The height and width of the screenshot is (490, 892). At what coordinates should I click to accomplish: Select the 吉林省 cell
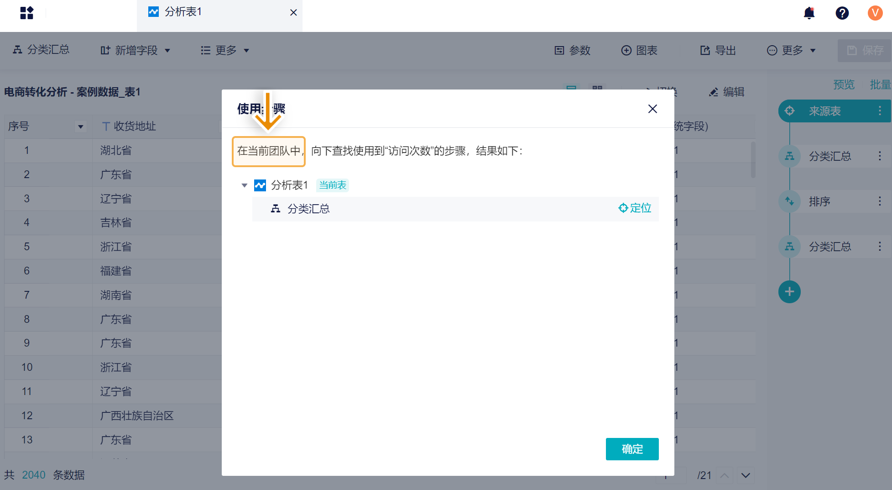tap(116, 222)
